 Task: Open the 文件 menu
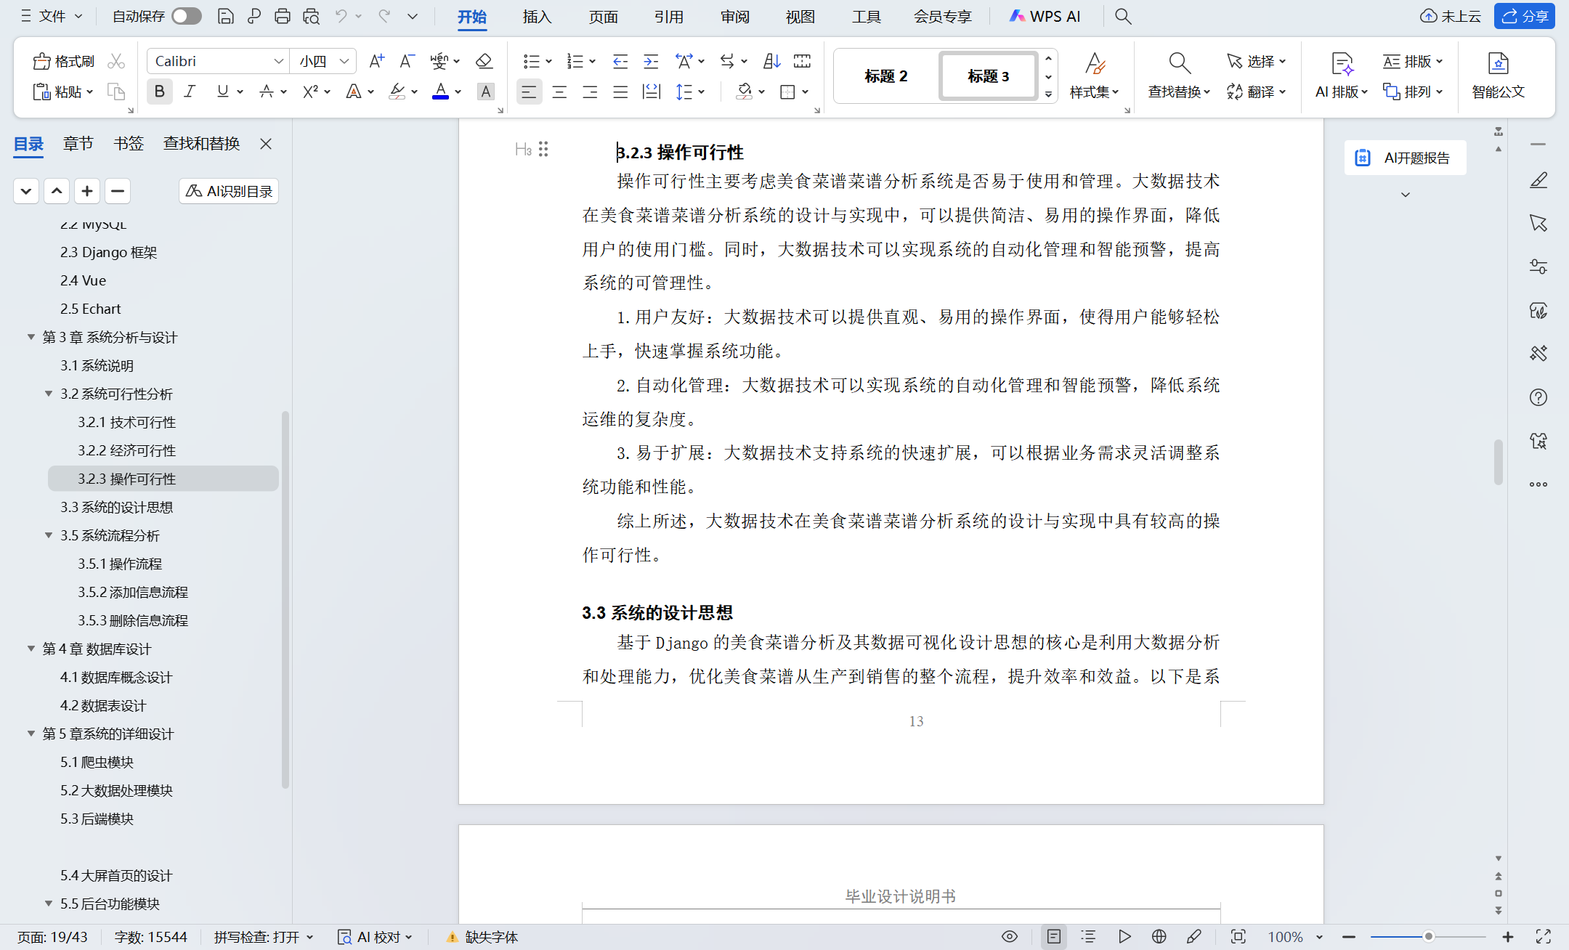pyautogui.click(x=51, y=16)
